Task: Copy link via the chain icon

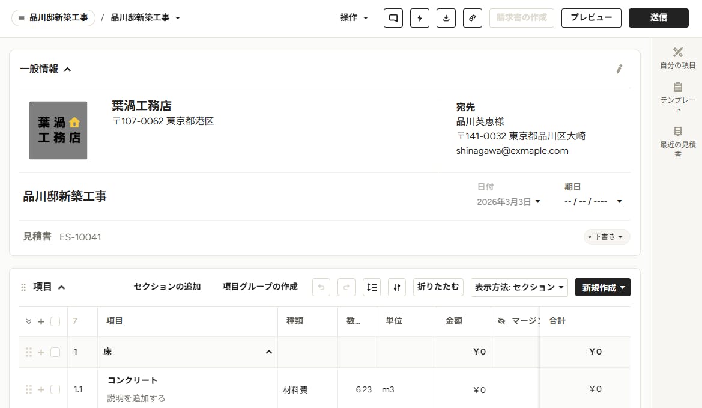Action: pyautogui.click(x=473, y=18)
